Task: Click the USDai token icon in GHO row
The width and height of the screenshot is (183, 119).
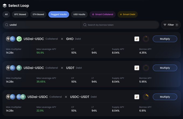Action: [8, 39]
